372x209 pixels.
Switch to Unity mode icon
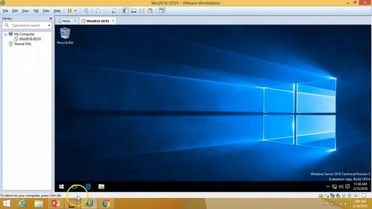click(150, 10)
